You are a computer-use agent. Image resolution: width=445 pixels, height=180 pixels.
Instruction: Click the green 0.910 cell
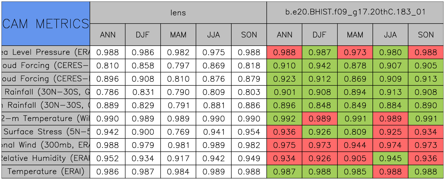pyautogui.click(x=284, y=66)
